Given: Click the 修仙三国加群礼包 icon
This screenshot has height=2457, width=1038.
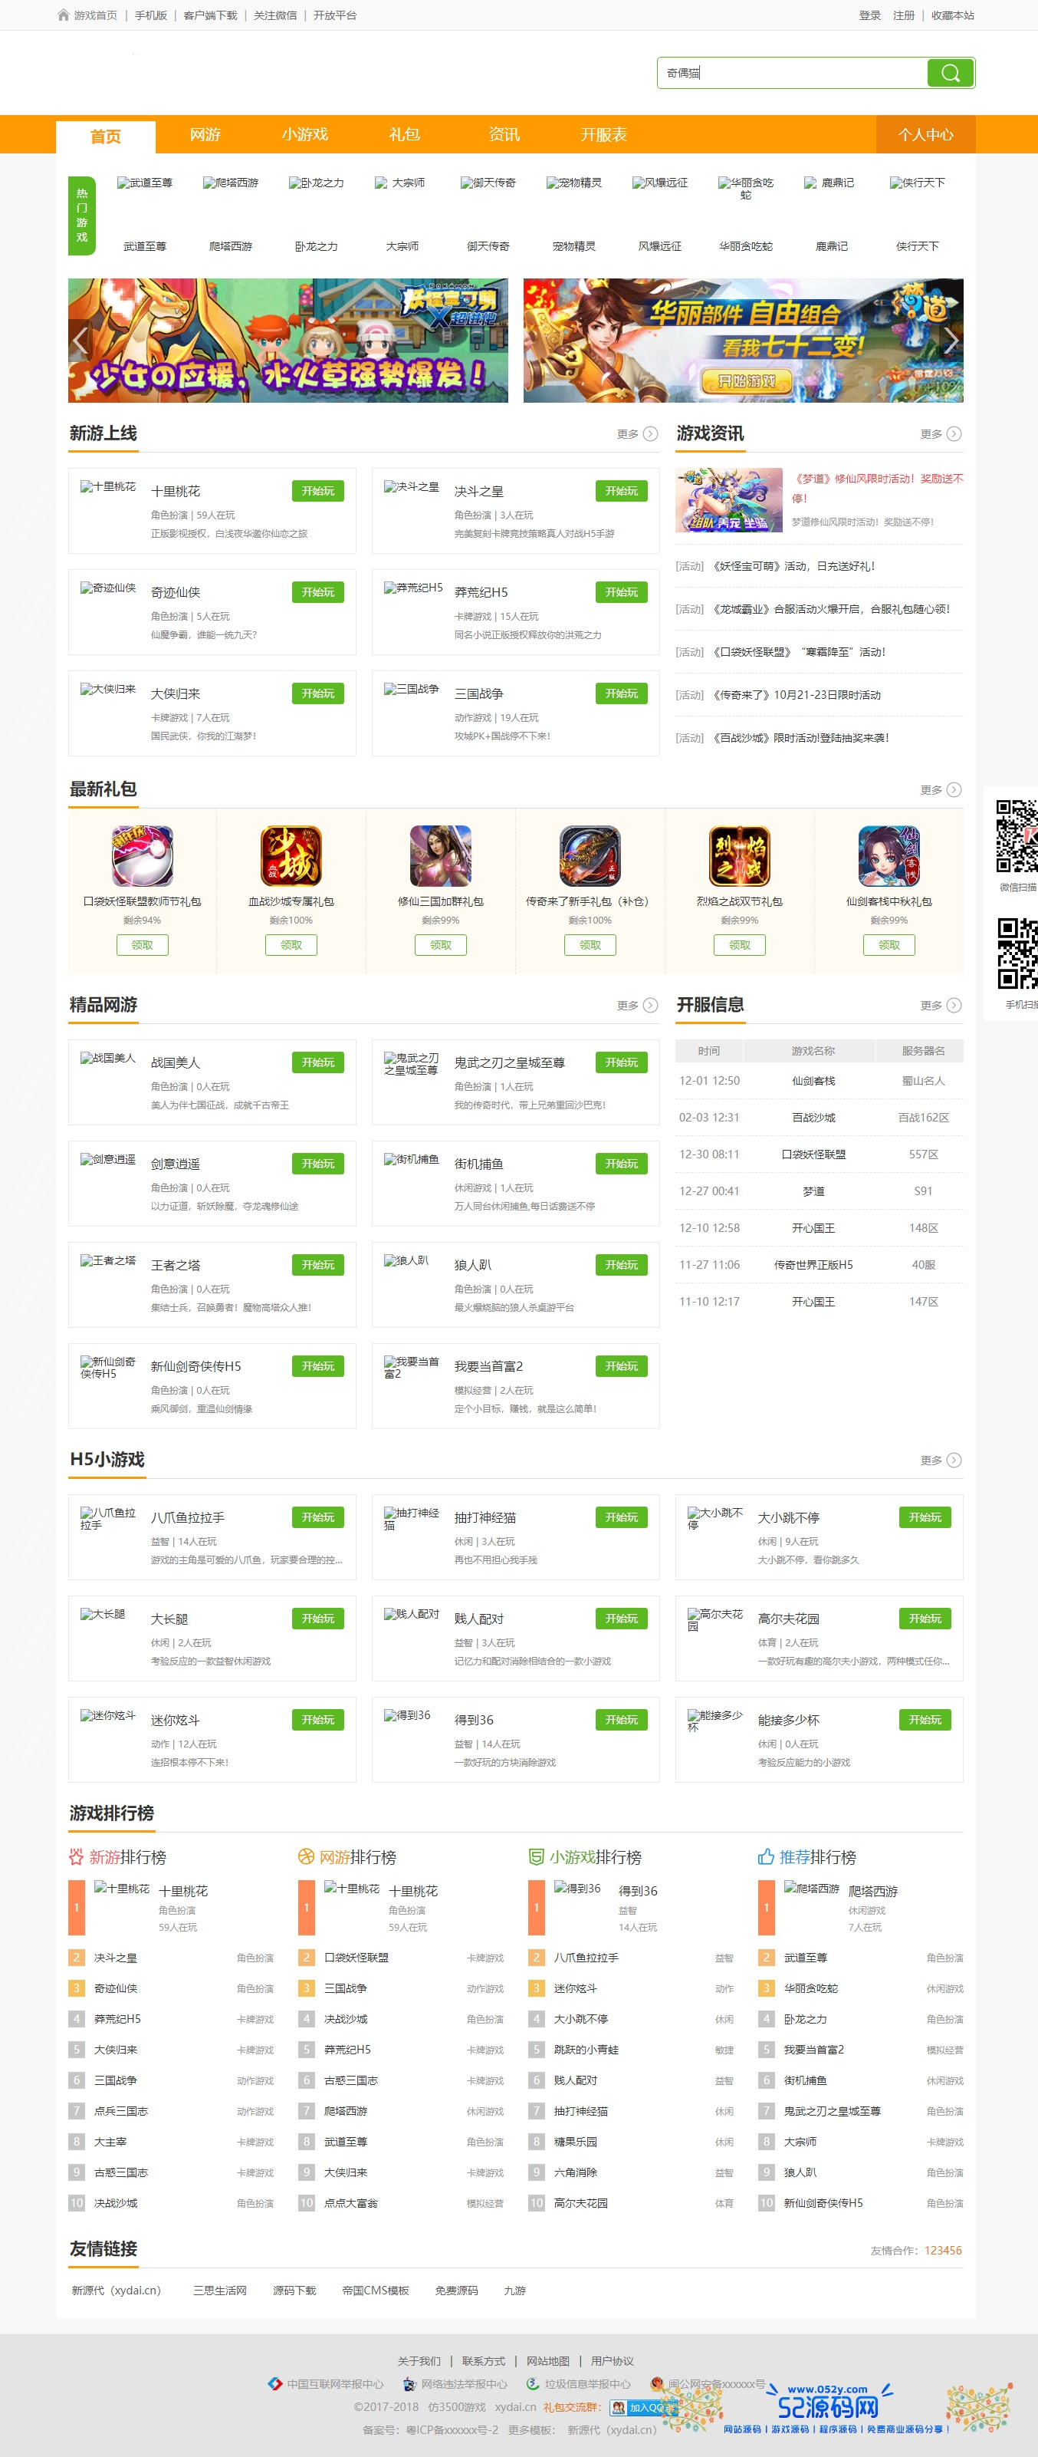Looking at the screenshot, I should coord(440,855).
